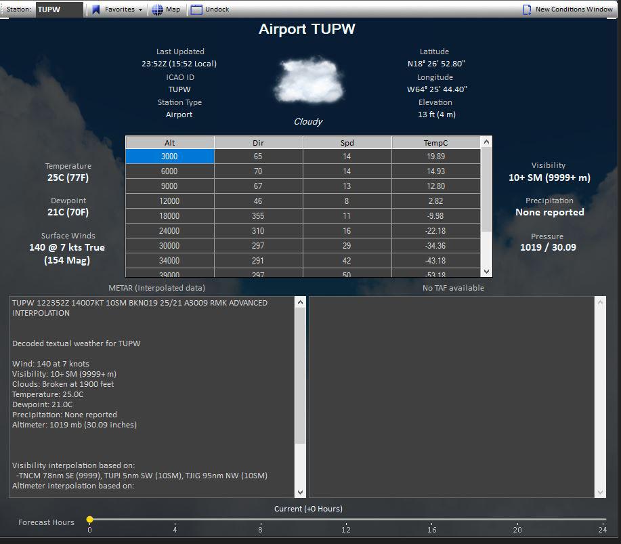The width and height of the screenshot is (621, 544).
Task: Click temperature value -22.18
Action: click(435, 230)
